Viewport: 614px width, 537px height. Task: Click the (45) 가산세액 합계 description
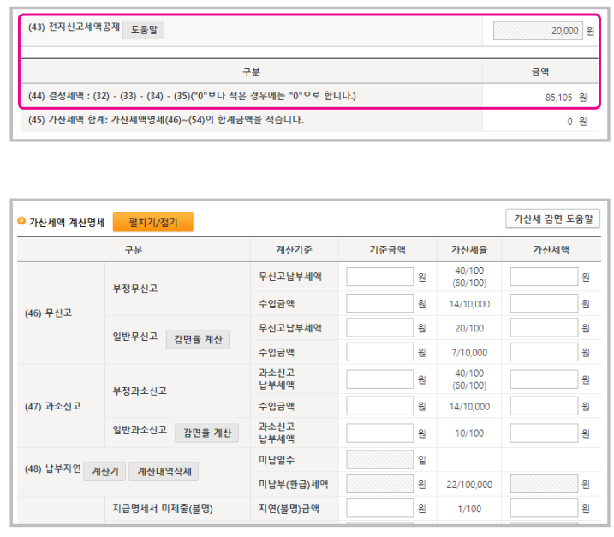[165, 120]
